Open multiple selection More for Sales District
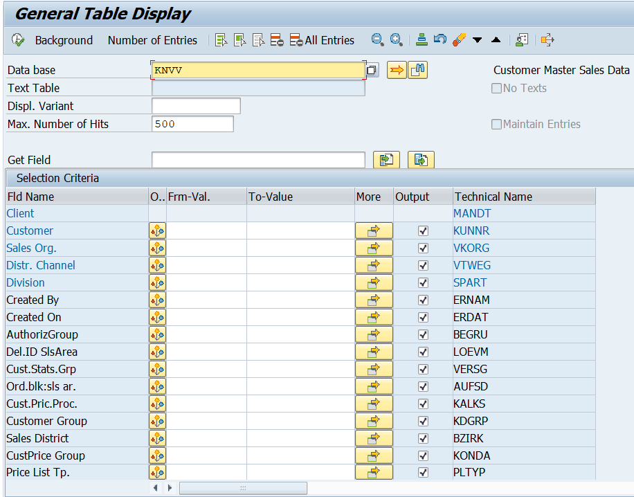 pyautogui.click(x=374, y=439)
